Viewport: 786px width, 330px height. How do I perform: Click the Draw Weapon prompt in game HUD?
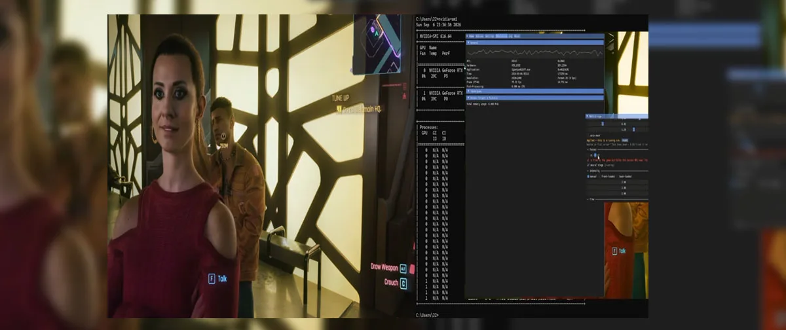pyautogui.click(x=388, y=268)
